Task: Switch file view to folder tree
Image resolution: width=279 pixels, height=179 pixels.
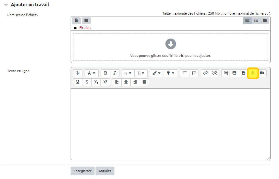Action: 265,21
